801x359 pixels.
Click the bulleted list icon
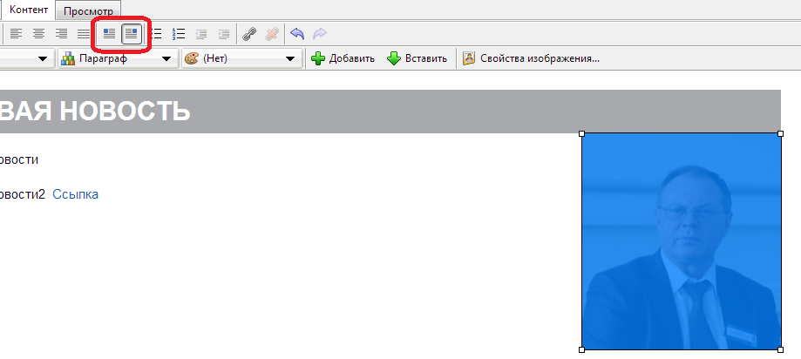(x=157, y=34)
